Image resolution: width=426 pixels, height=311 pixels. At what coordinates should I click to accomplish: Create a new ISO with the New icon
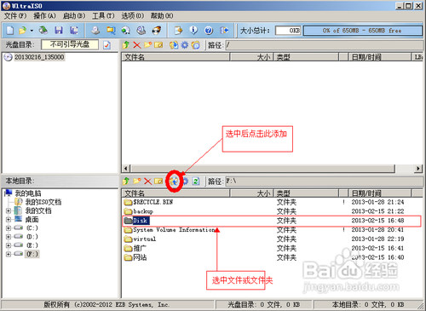[x=10, y=30]
